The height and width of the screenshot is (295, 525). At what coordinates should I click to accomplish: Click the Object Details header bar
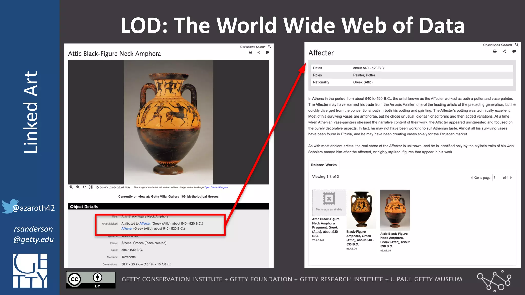click(168, 207)
